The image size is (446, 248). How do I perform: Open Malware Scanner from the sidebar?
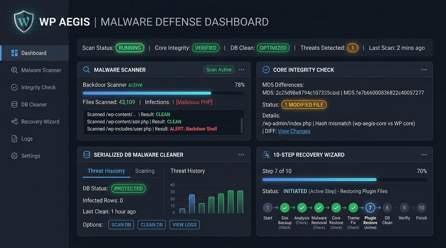[34, 70]
